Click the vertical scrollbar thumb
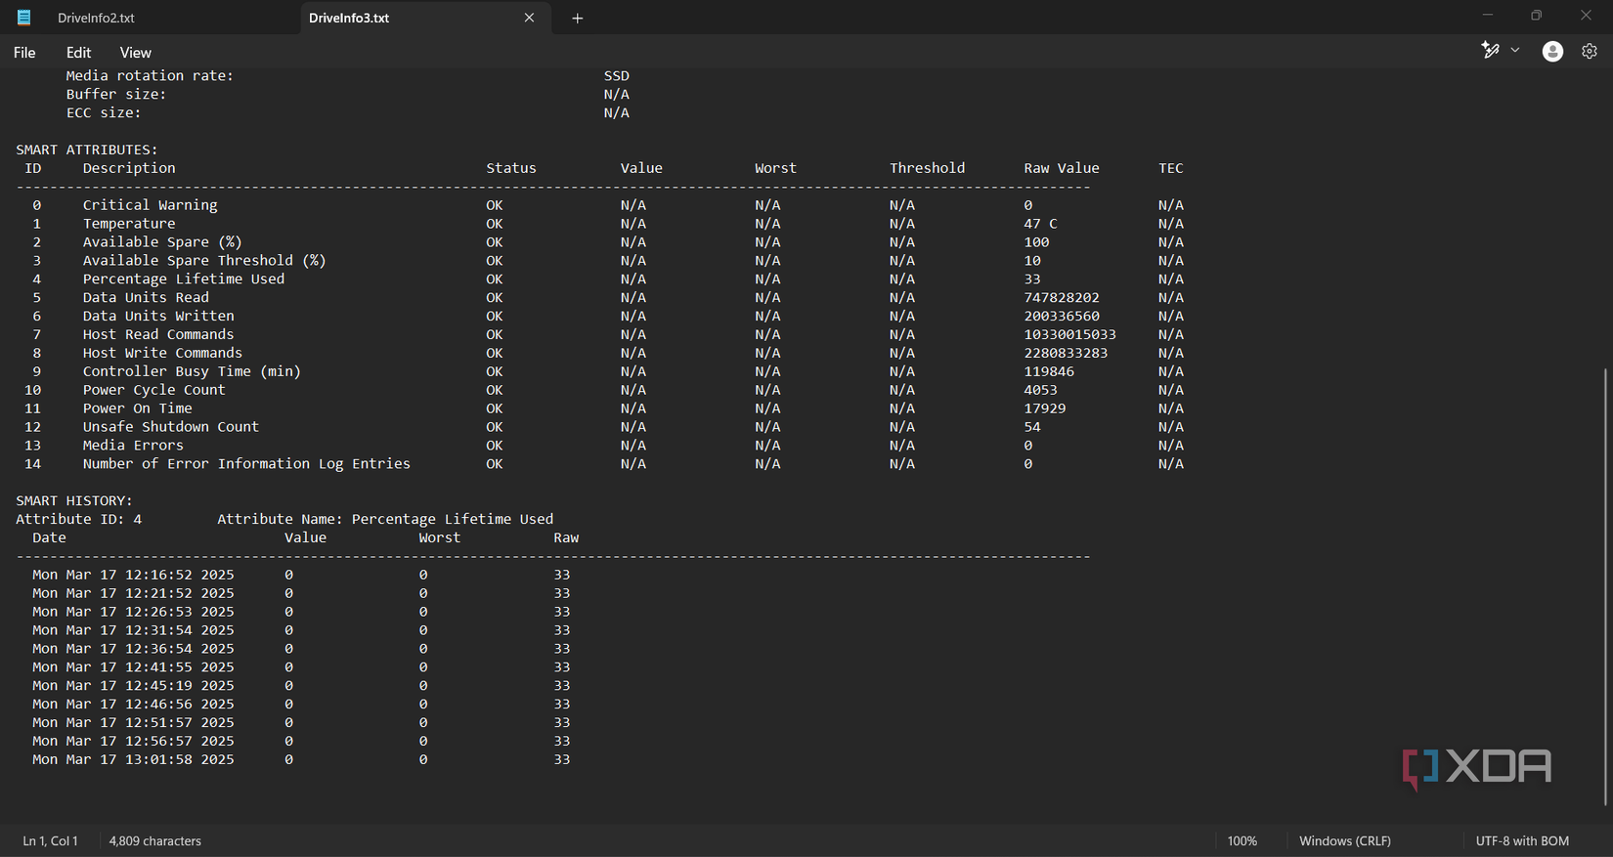The image size is (1613, 857). coord(1605,586)
